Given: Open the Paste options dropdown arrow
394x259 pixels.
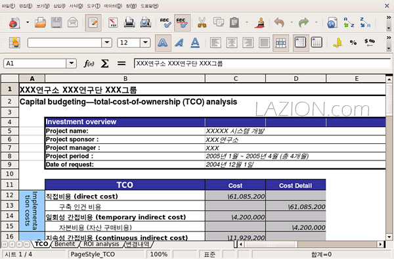Looking at the screenshot, I should tap(247, 22).
